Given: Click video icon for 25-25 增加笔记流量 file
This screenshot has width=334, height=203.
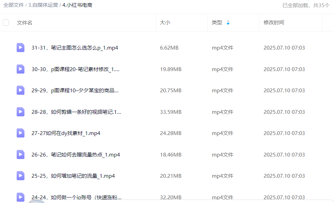Looking at the screenshot, I should 21,176.
